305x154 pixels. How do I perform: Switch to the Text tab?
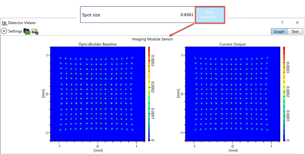point(295,31)
